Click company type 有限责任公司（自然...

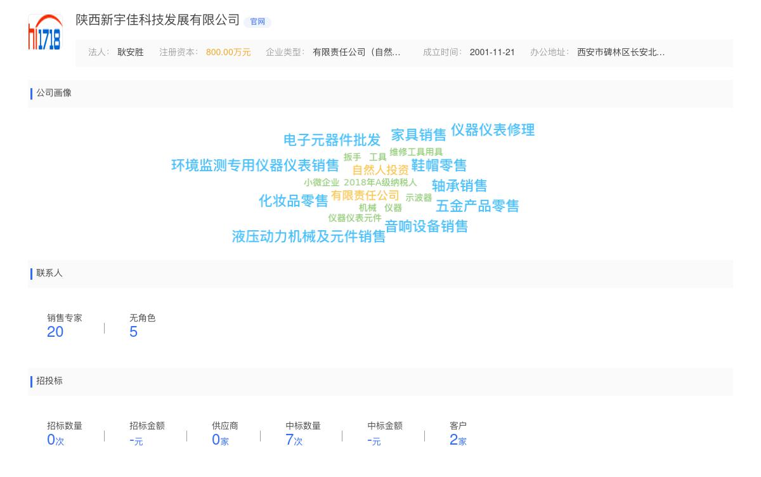tap(356, 53)
